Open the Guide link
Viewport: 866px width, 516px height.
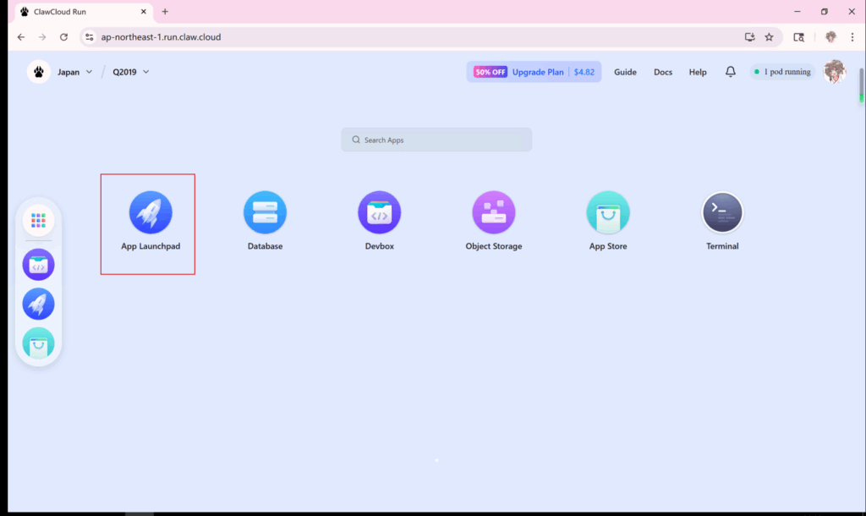click(625, 72)
